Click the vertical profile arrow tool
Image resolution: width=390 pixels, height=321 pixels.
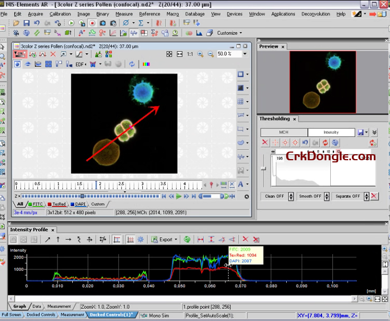pos(58,239)
